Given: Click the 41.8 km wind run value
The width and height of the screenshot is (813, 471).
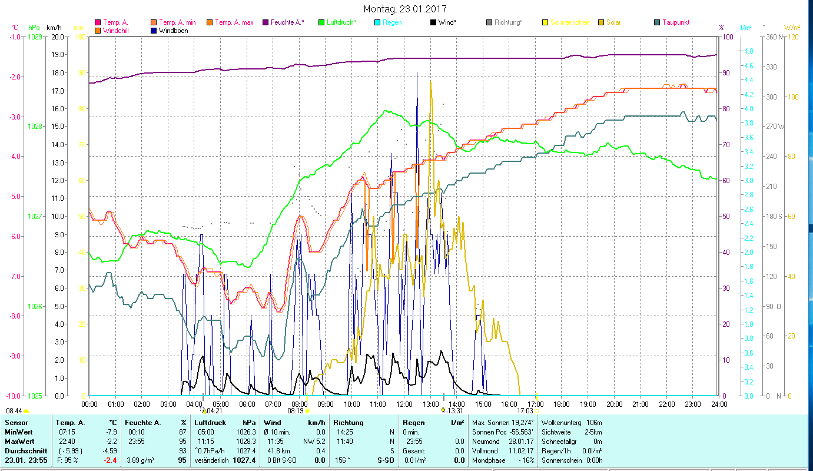Looking at the screenshot, I should click(278, 450).
